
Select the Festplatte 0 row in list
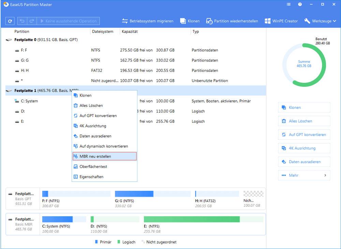point(136,40)
